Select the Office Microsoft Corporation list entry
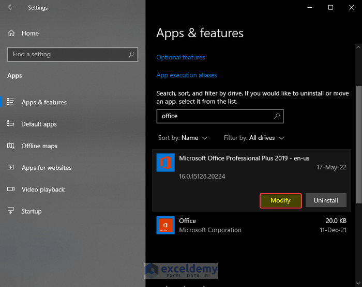This screenshot has height=287, width=362. [251, 225]
